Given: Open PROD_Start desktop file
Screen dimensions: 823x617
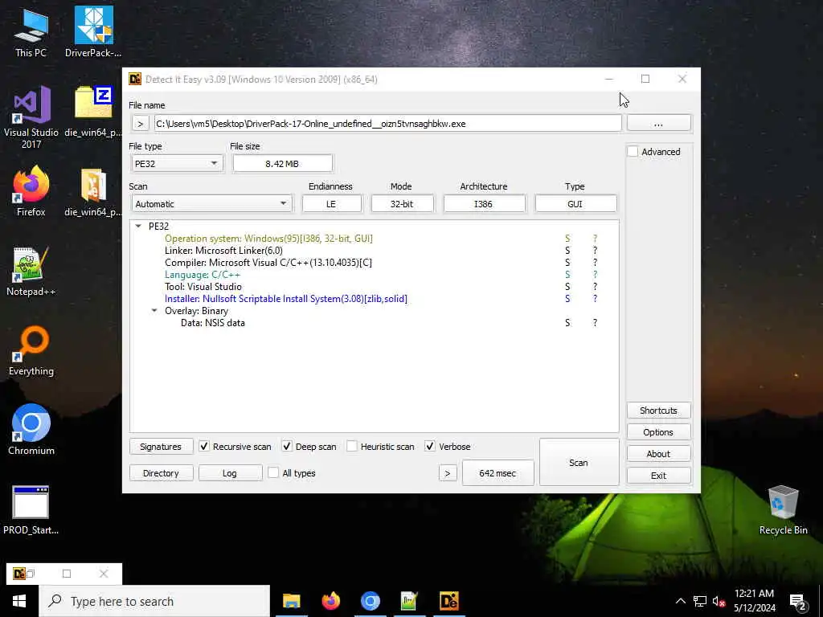Looking at the screenshot, I should (31, 510).
